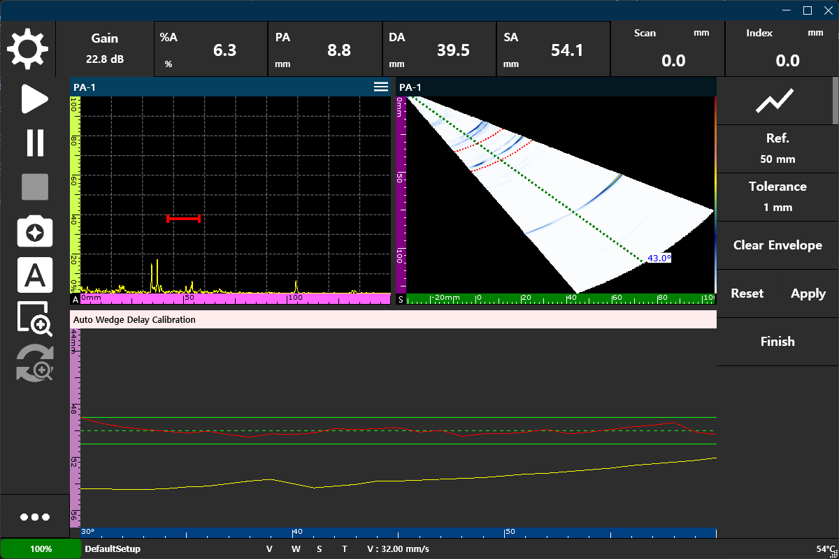Start acquisition with the play button
Viewport: 839px width, 559px height.
[x=34, y=99]
